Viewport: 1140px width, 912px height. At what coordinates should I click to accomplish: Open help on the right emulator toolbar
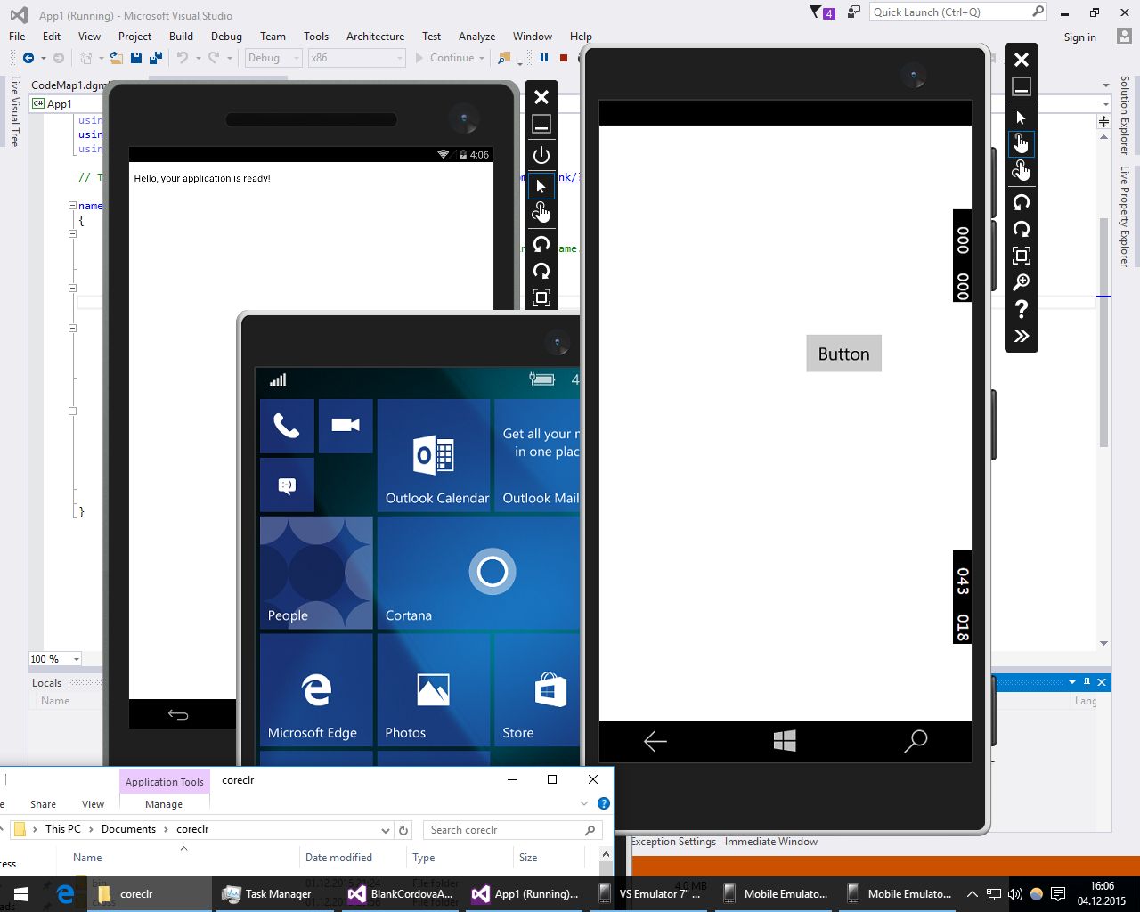(1022, 309)
